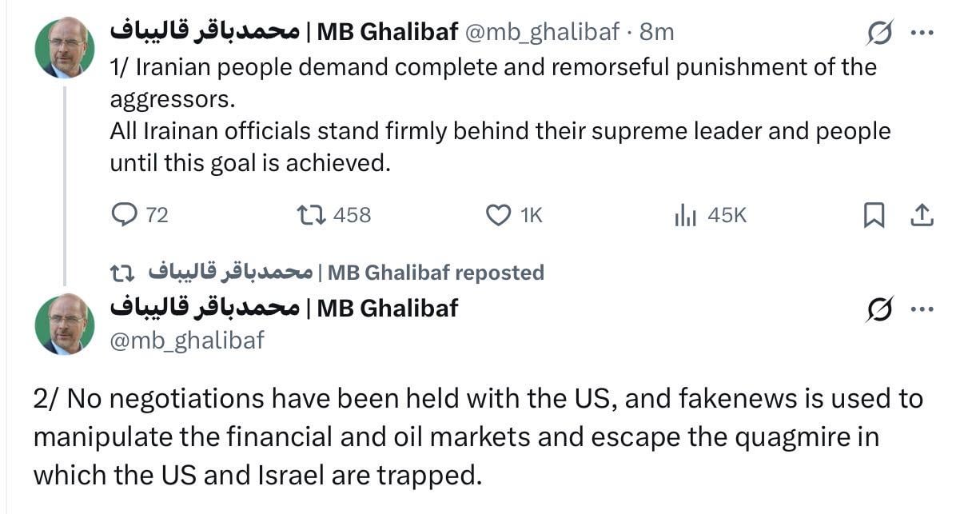Open more options menu on first tweet
960x514 pixels.
[922, 33]
